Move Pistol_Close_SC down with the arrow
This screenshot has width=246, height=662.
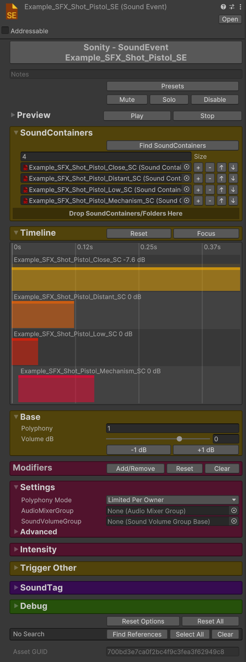pos(233,168)
